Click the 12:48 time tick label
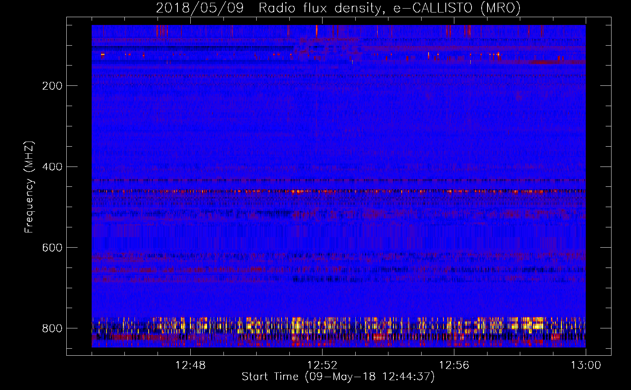Screen dimensions: 631x390 (190, 365)
